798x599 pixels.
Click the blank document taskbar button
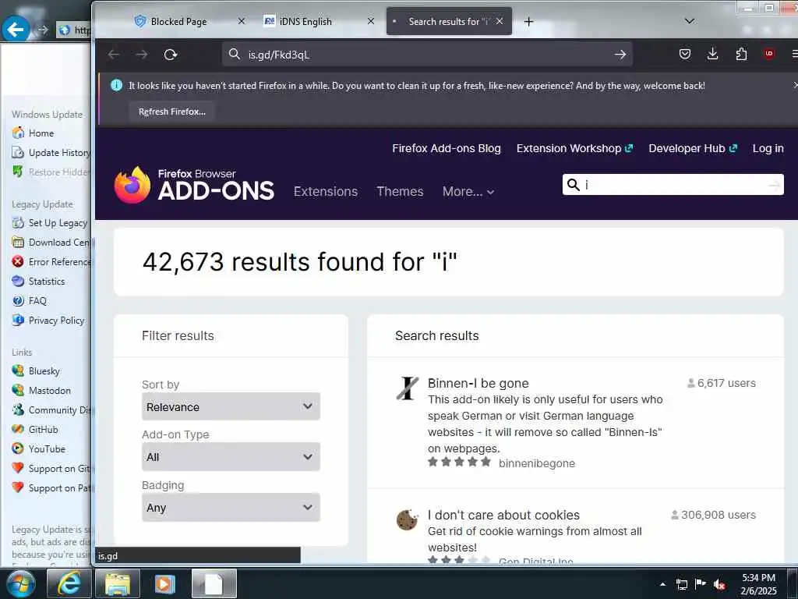click(214, 583)
